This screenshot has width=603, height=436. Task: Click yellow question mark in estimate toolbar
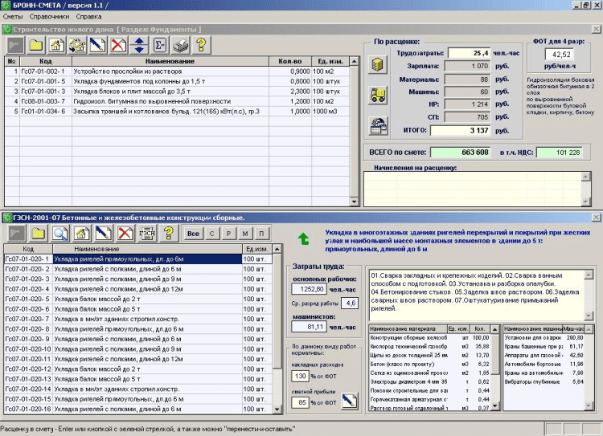click(x=201, y=45)
